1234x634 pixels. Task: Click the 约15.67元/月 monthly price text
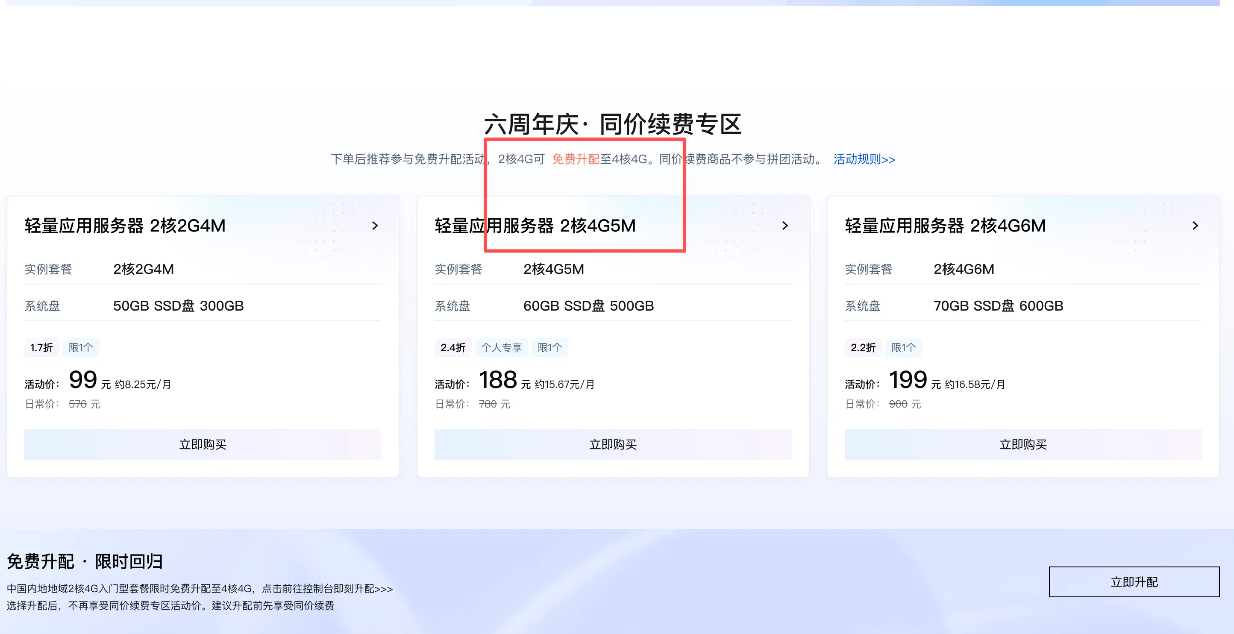tap(564, 384)
